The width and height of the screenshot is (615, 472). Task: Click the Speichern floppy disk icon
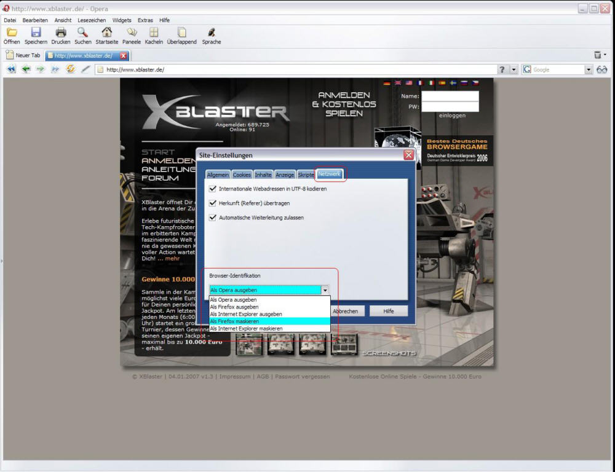(x=36, y=32)
